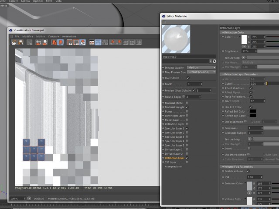
Task: Click the Set as A icon
Action: point(112,43)
